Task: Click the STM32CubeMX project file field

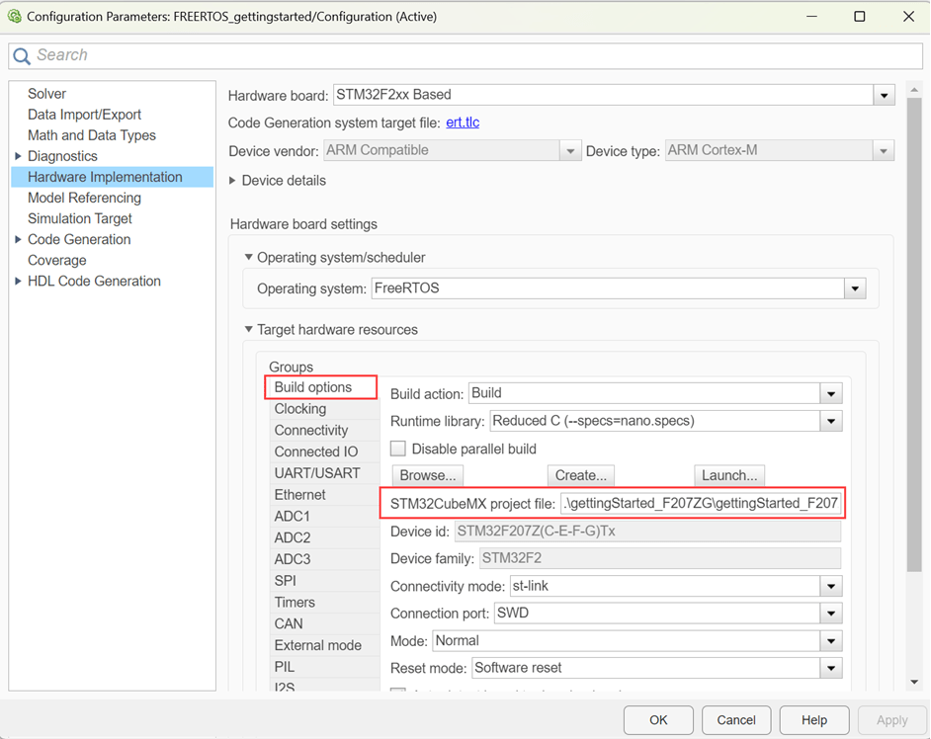Action: click(700, 504)
